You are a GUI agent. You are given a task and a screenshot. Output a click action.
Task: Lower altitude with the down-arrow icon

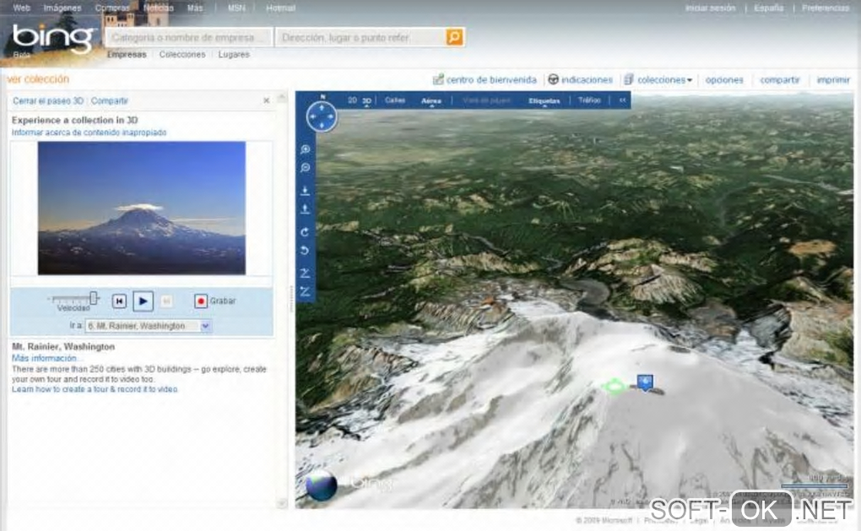click(x=306, y=191)
